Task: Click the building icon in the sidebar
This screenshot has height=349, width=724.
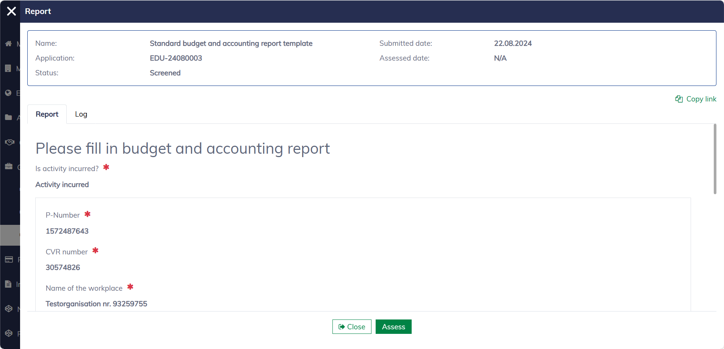Action: pyautogui.click(x=8, y=69)
